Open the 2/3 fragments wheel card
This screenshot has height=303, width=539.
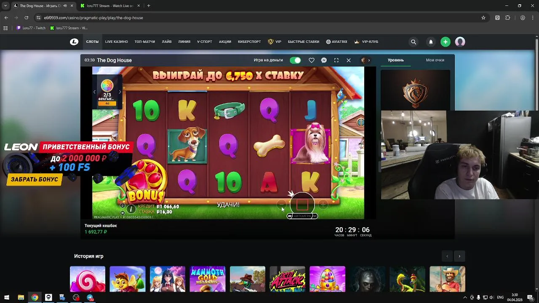pyautogui.click(x=107, y=92)
